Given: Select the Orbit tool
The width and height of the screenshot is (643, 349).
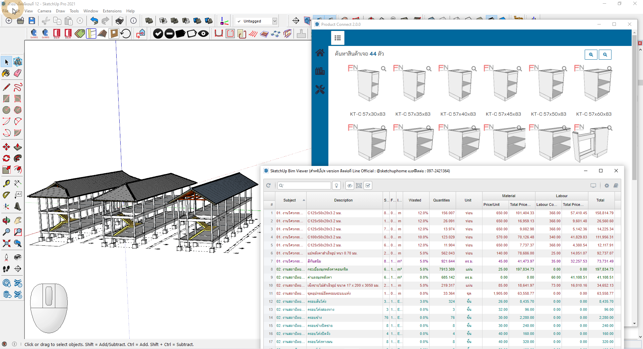Looking at the screenshot, I should click(x=6, y=221).
